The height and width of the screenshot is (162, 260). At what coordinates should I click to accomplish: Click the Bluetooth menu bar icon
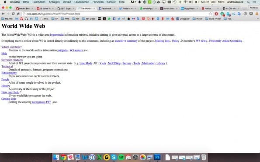180,2
